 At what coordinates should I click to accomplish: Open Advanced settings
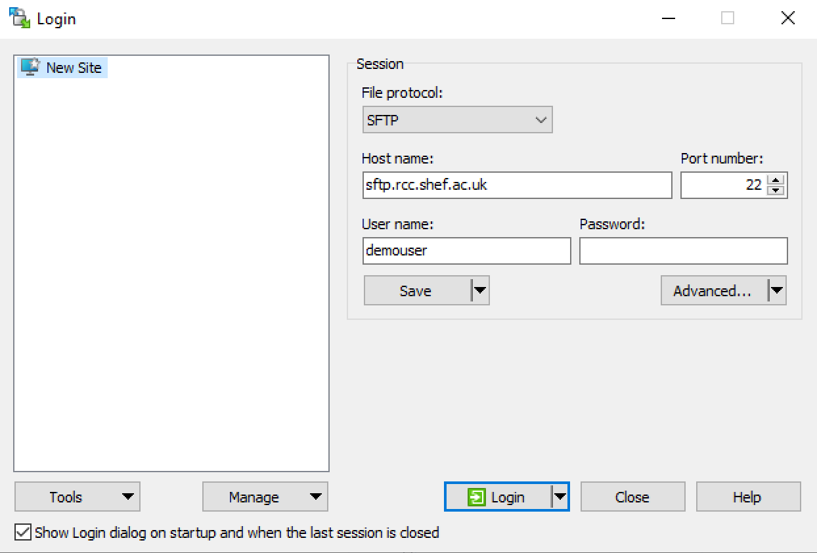(x=713, y=291)
